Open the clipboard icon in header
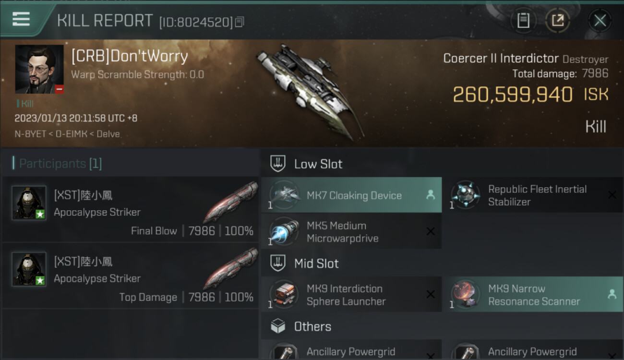Image resolution: width=624 pixels, height=360 pixels. (x=523, y=20)
